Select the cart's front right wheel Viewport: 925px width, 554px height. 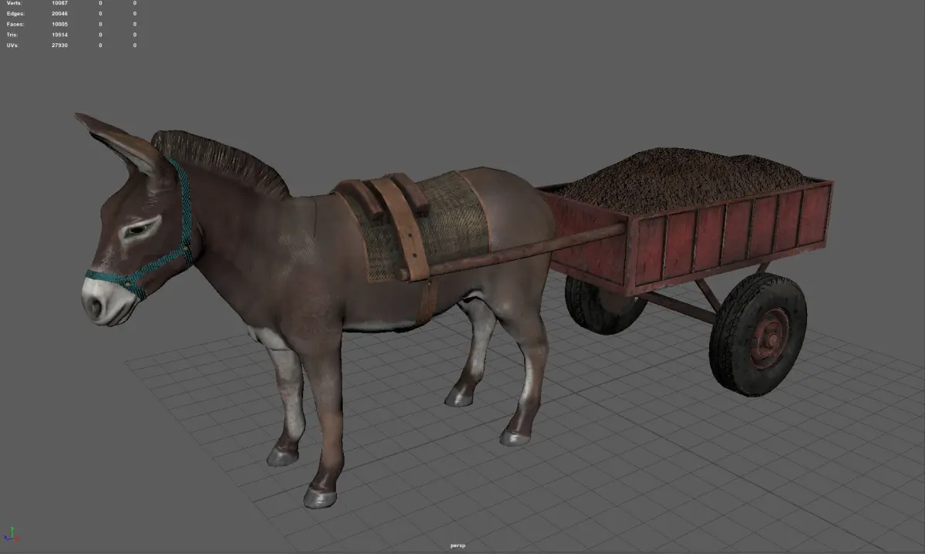pos(758,334)
